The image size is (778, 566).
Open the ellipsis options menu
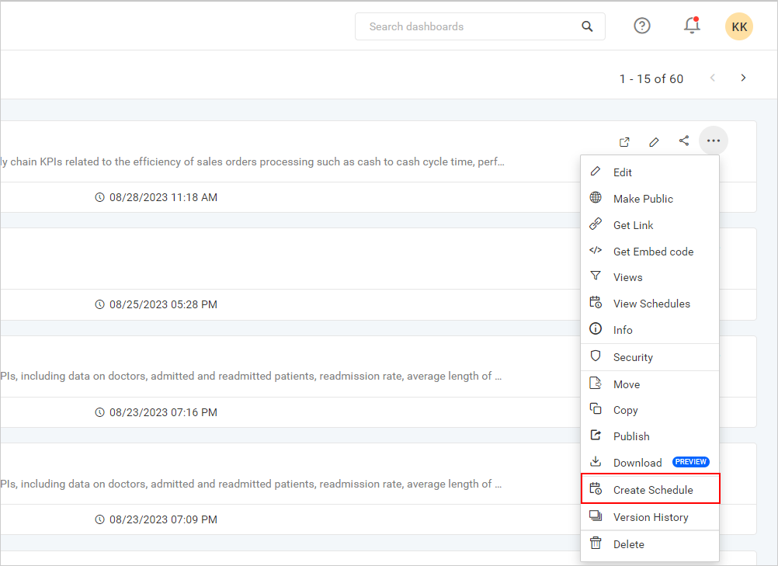tap(713, 141)
